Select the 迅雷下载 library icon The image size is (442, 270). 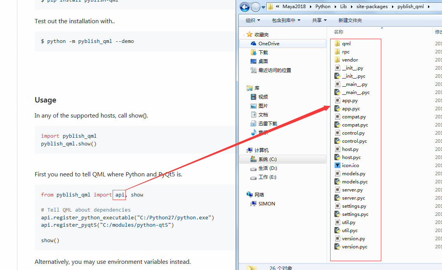(254, 123)
